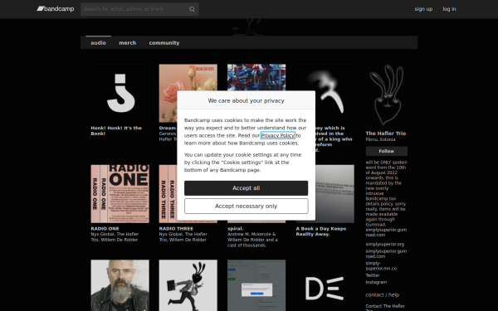Open the spiral. album title link
This screenshot has width=498, height=311.
pyautogui.click(x=236, y=229)
